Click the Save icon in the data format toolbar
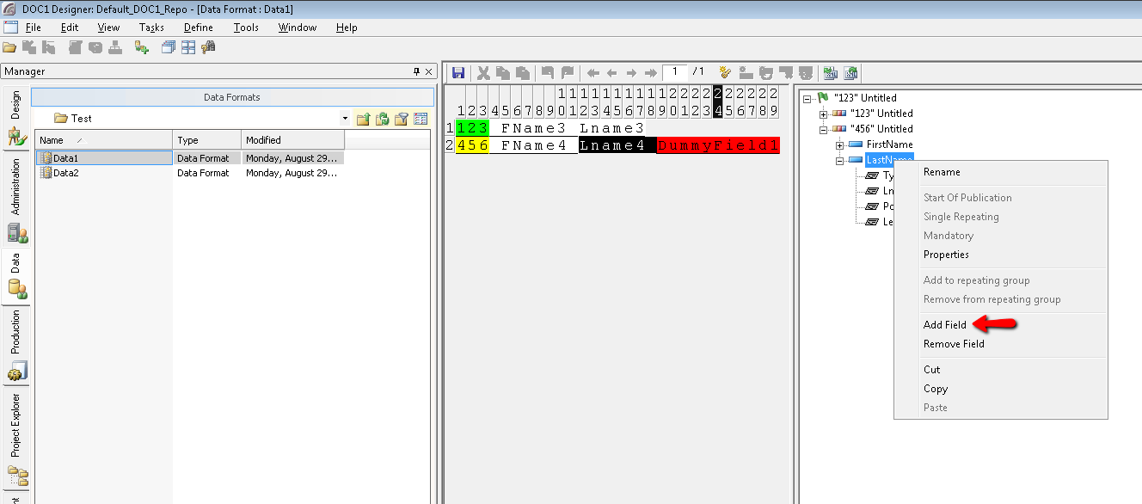The width and height of the screenshot is (1142, 504). (458, 72)
